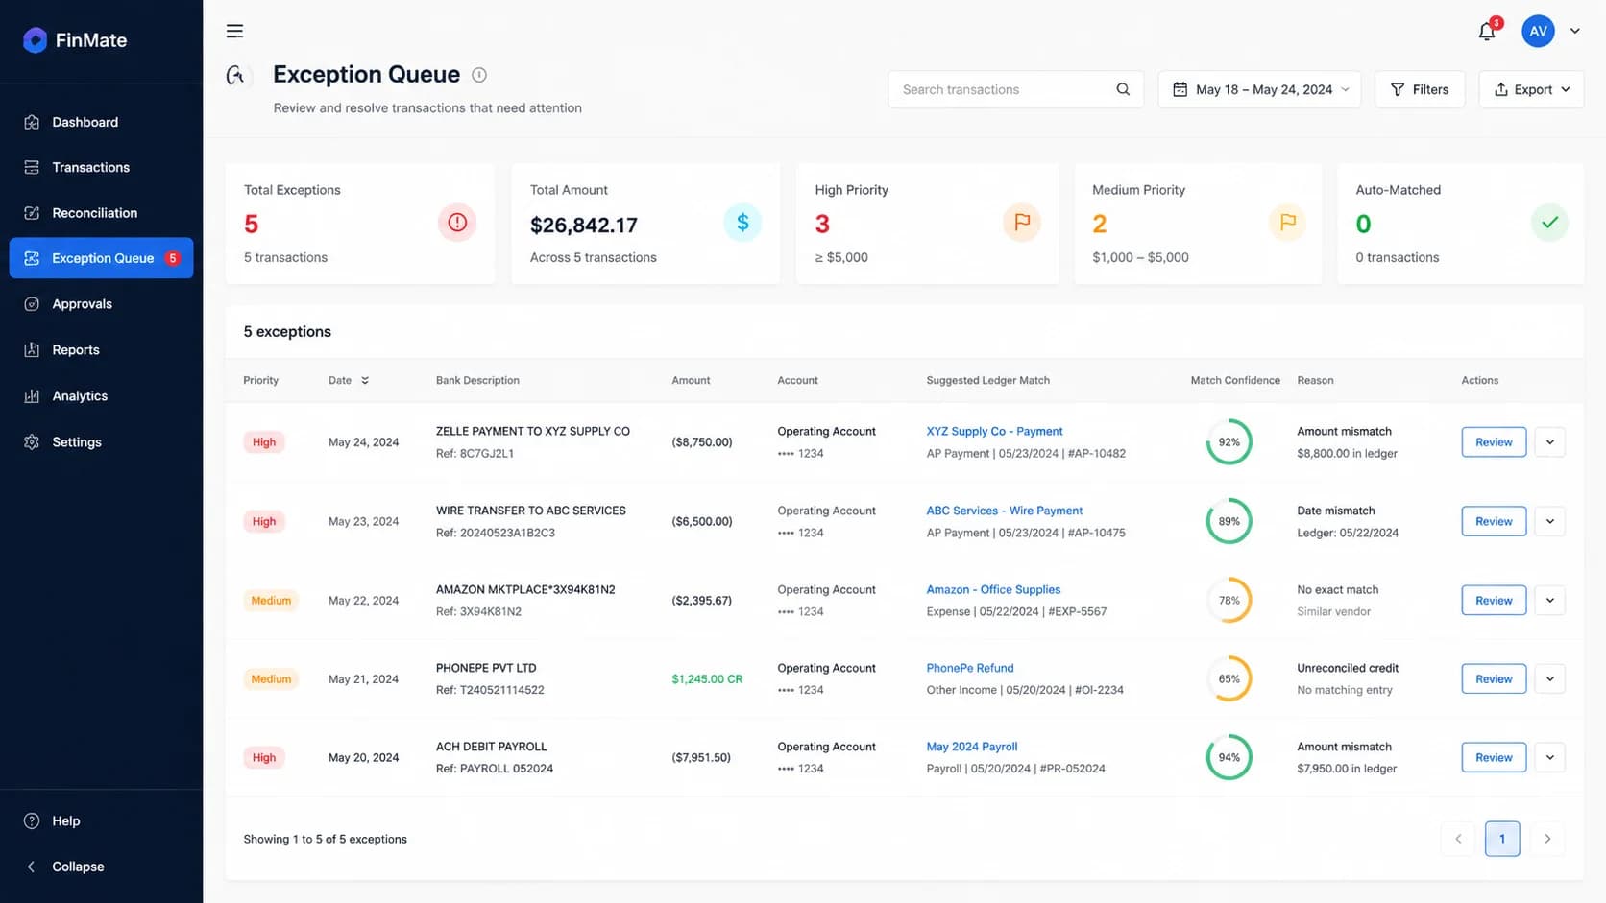Click the Analytics chart icon
The width and height of the screenshot is (1606, 903).
click(32, 396)
